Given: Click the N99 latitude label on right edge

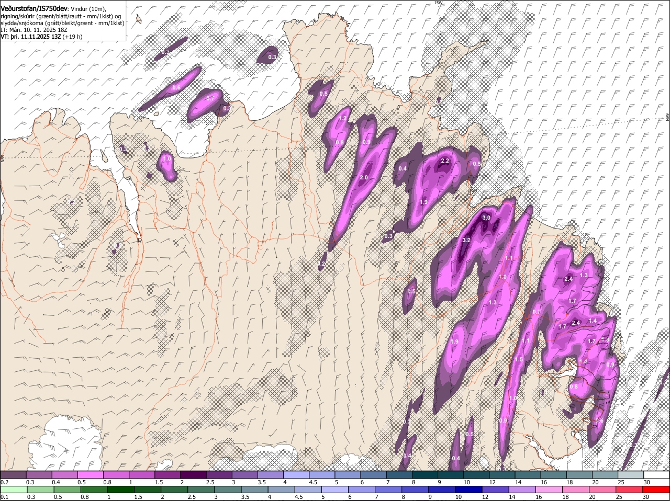Looking at the screenshot, I should (667, 118).
